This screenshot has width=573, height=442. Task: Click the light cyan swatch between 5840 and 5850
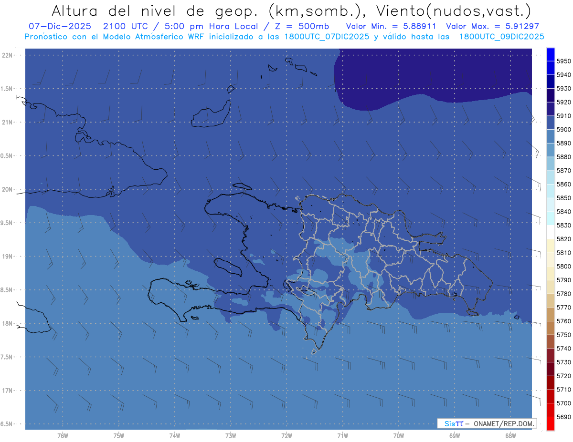(x=551, y=205)
